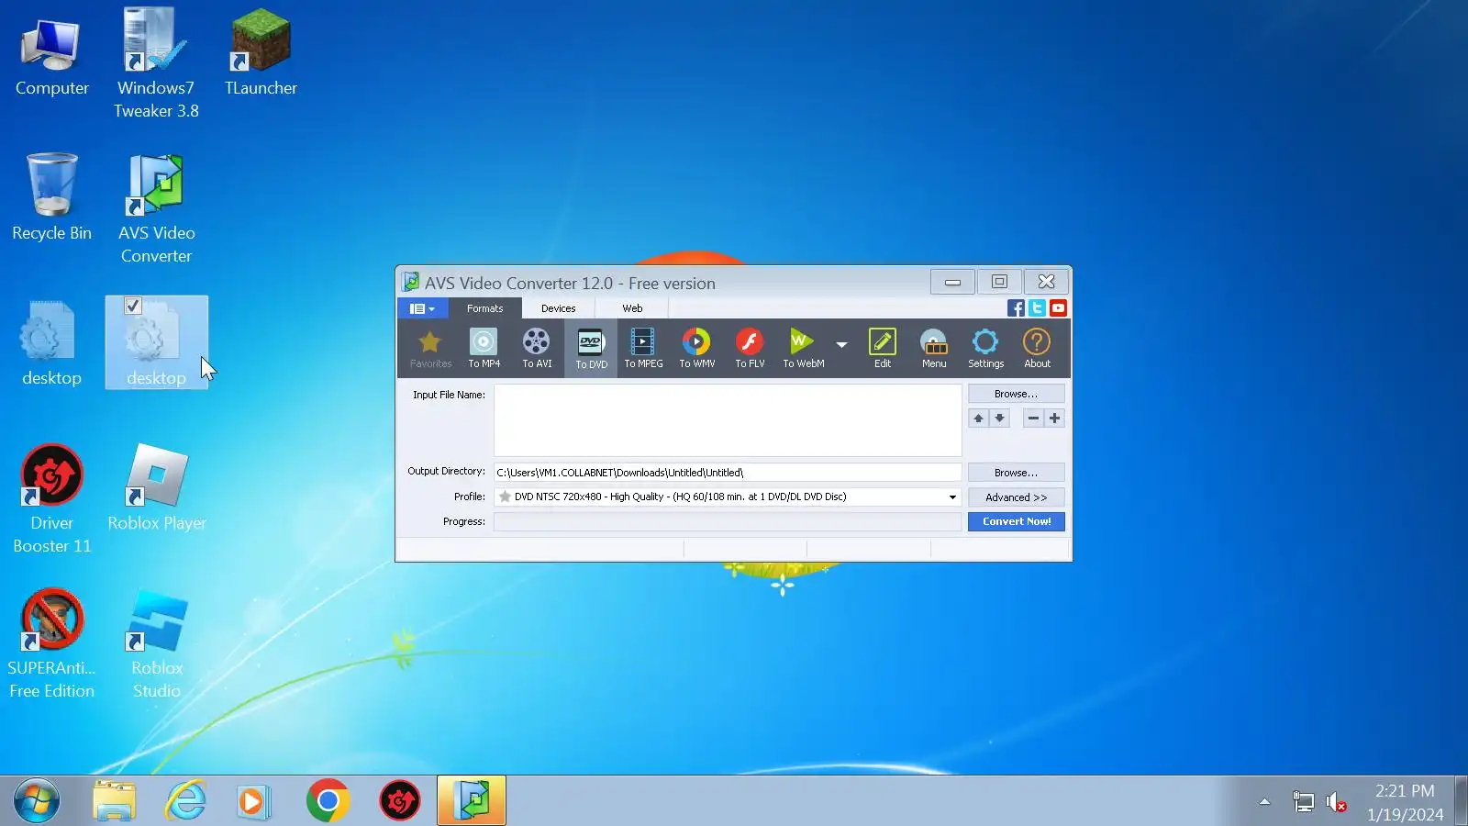Open the Favorites star in AVS toolbar

point(430,349)
